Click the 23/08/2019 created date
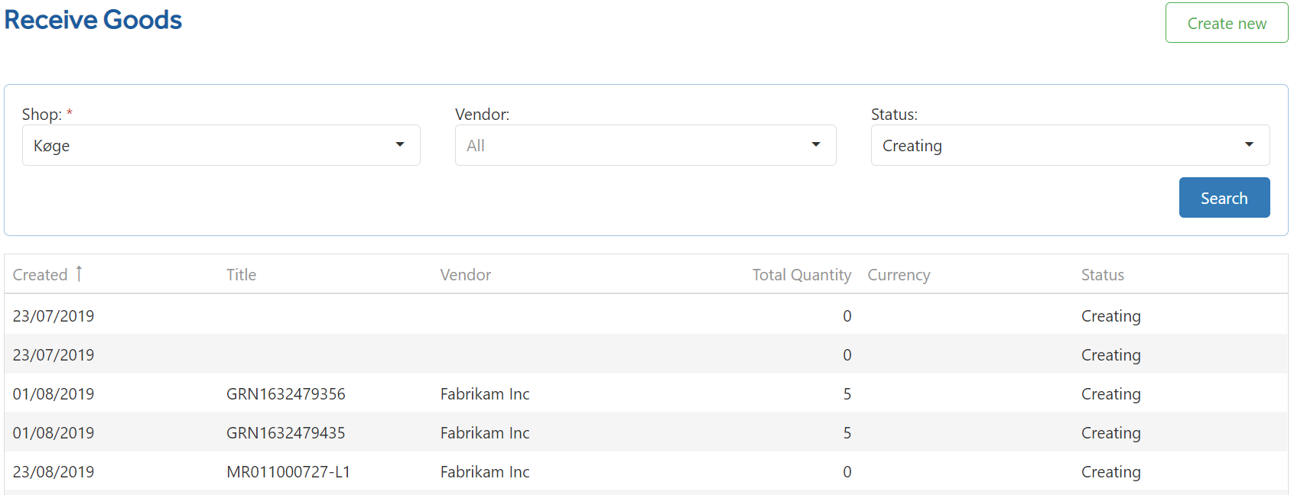Image resolution: width=1294 pixels, height=495 pixels. pos(54,472)
